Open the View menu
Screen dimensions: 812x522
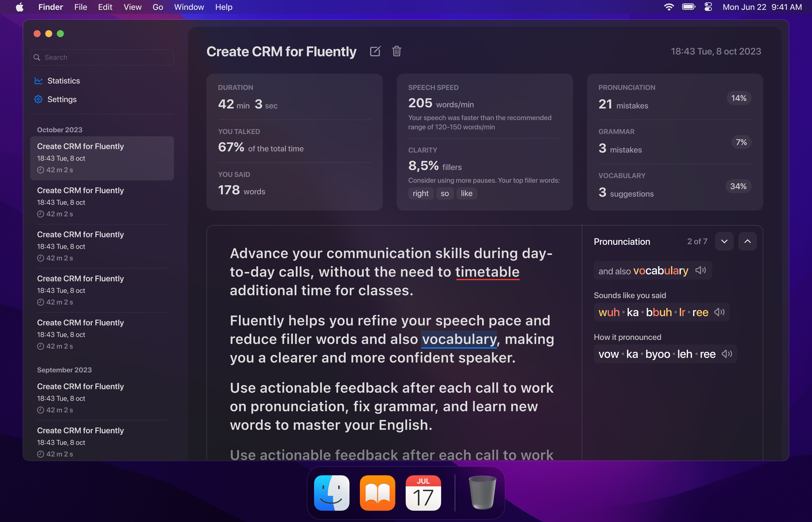pos(133,7)
